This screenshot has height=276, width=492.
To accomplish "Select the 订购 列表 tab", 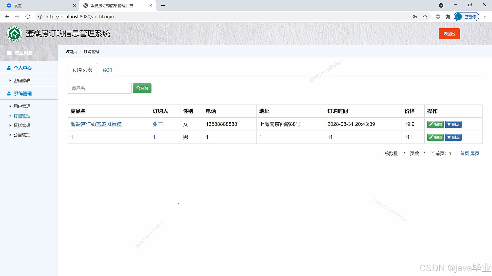I will point(82,70).
